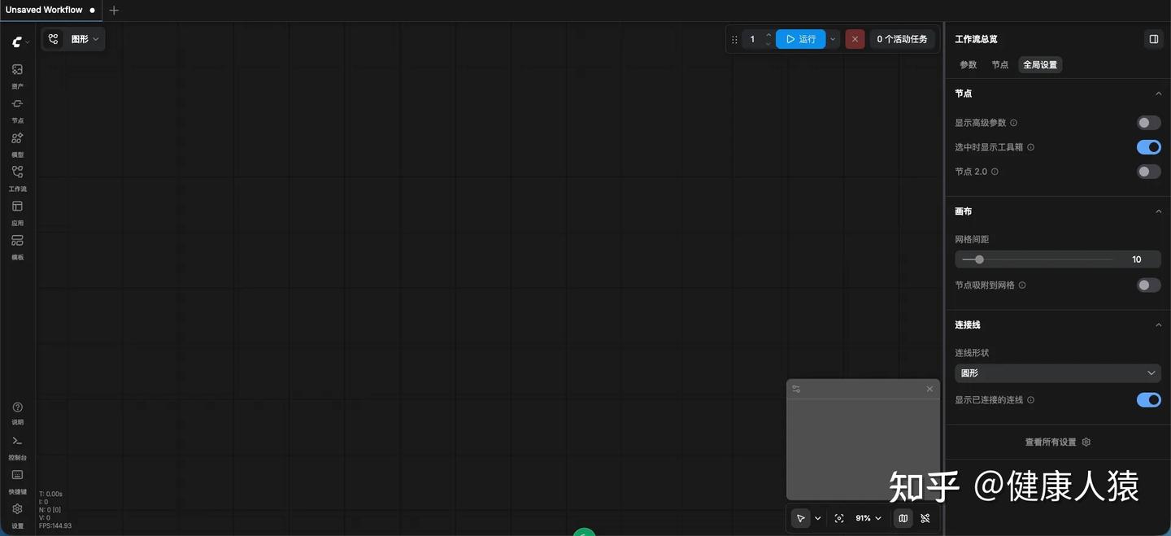Click info icon beside 显示高级参数

coord(1013,123)
